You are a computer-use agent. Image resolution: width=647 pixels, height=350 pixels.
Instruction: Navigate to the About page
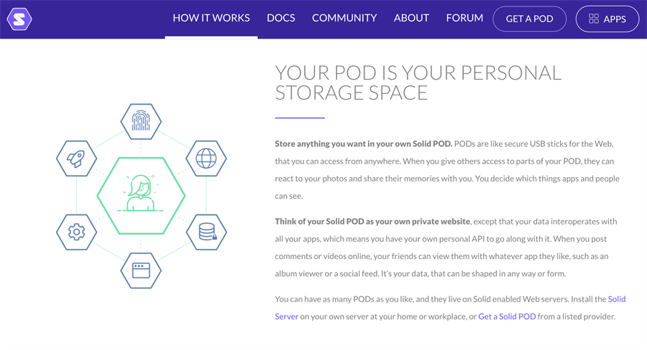pyautogui.click(x=411, y=18)
